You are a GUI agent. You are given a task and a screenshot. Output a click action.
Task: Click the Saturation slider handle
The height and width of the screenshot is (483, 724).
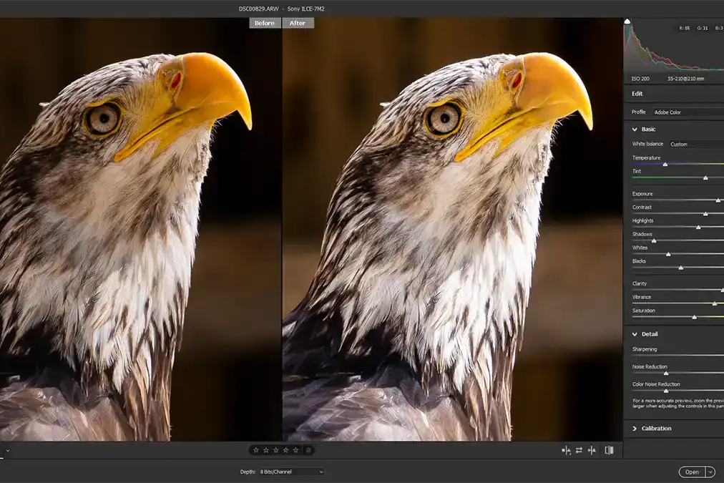[695, 317]
